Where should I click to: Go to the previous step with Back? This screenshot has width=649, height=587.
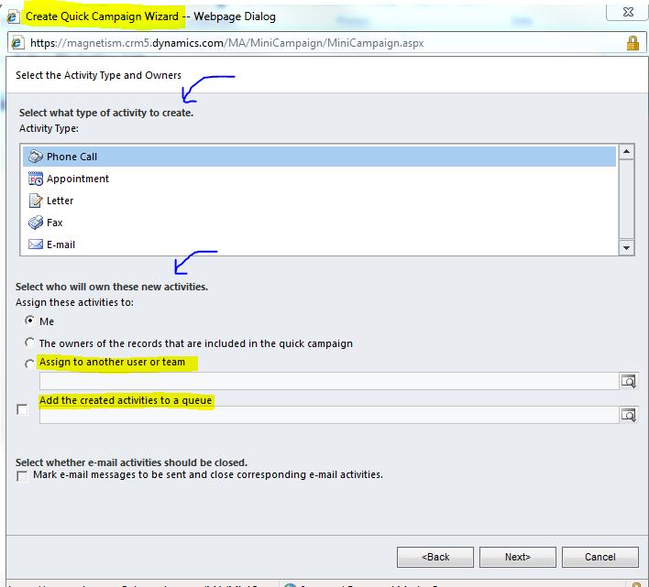click(x=435, y=557)
